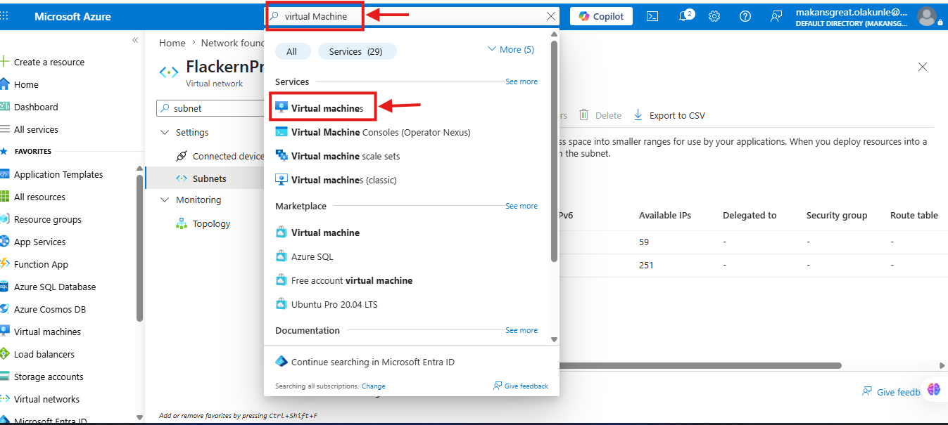Collapse the left sidebar with chevrons
948x425 pixels.
[135, 40]
